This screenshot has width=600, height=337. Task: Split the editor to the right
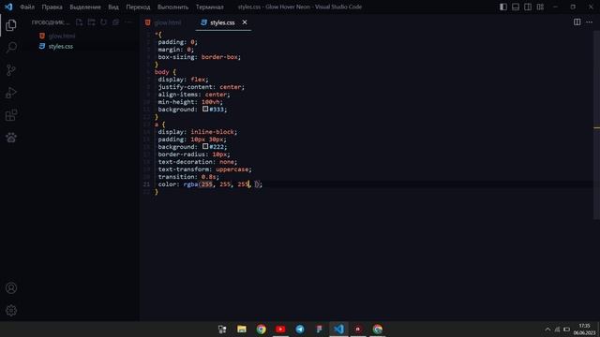point(577,22)
